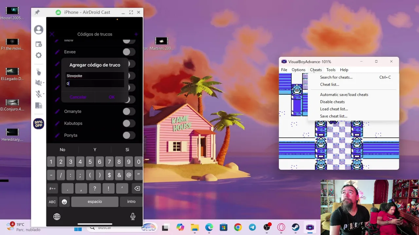Tap the ABC key on the phone keyboard
Viewport: 419px width, 235px height.
52,202
